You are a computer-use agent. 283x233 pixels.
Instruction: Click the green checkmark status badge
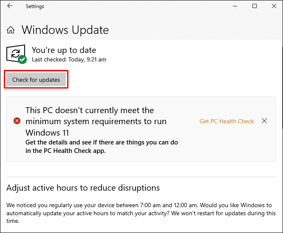(23, 60)
